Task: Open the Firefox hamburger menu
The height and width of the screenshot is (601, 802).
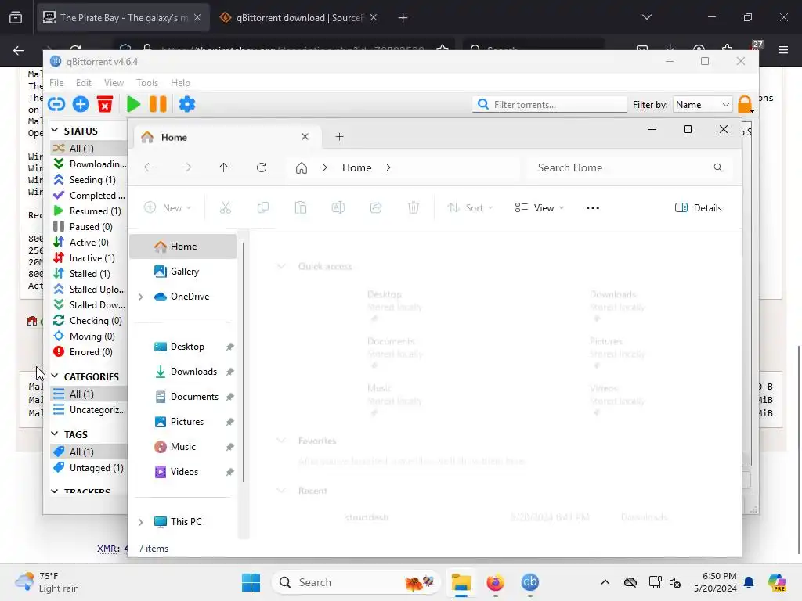Action: (783, 50)
